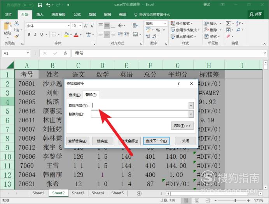Screen dimensions: 269x204
Task: Click the Align Left icon
Action: pyautogui.click(x=101, y=34)
